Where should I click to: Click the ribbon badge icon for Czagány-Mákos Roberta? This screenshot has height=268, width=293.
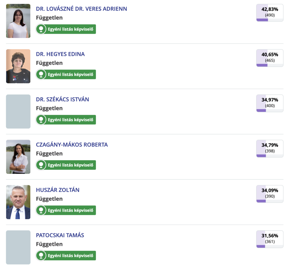[41, 165]
